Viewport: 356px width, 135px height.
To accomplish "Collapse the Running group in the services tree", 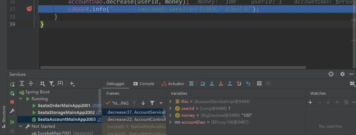I will tap(21, 99).
